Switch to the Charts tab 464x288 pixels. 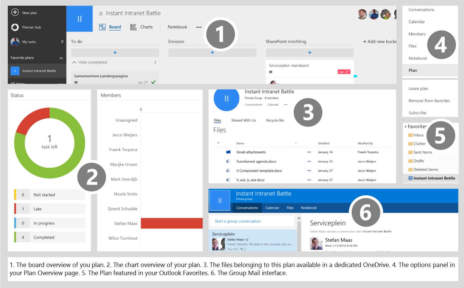(146, 27)
